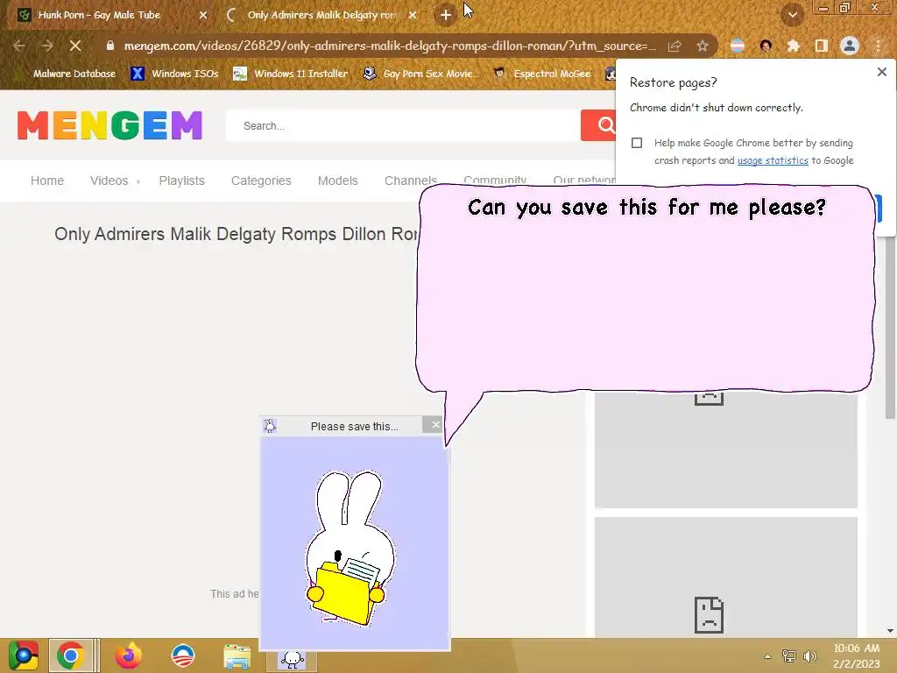Open the tab search dropdown chevron
Image resolution: width=897 pixels, height=673 pixels.
pos(792,15)
